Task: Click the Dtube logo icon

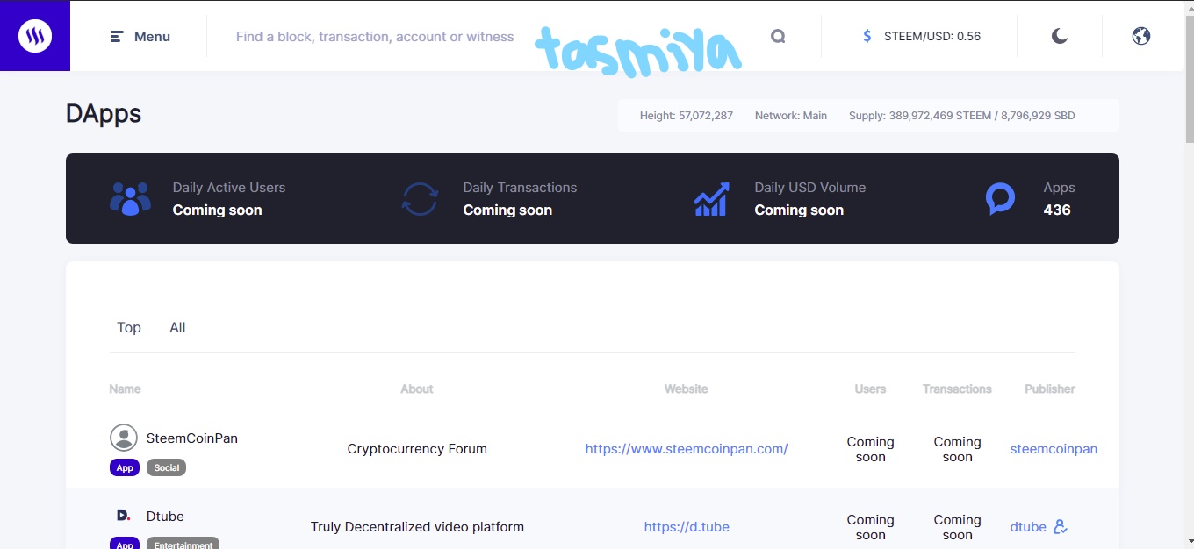Action: pyautogui.click(x=124, y=516)
